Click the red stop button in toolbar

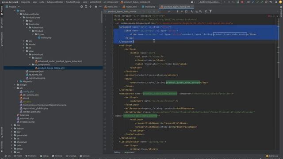click(242, 2)
